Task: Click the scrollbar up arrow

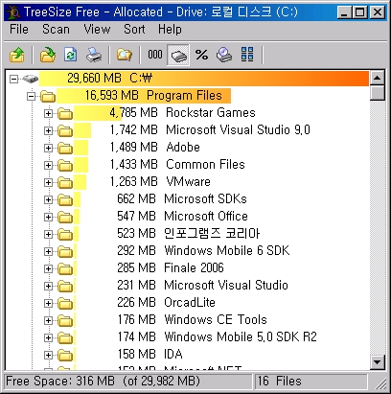Action: pyautogui.click(x=377, y=78)
